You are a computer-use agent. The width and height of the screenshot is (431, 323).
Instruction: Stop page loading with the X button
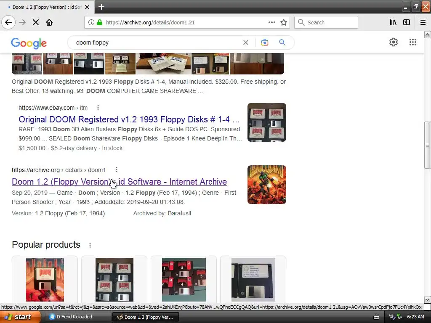click(36, 22)
